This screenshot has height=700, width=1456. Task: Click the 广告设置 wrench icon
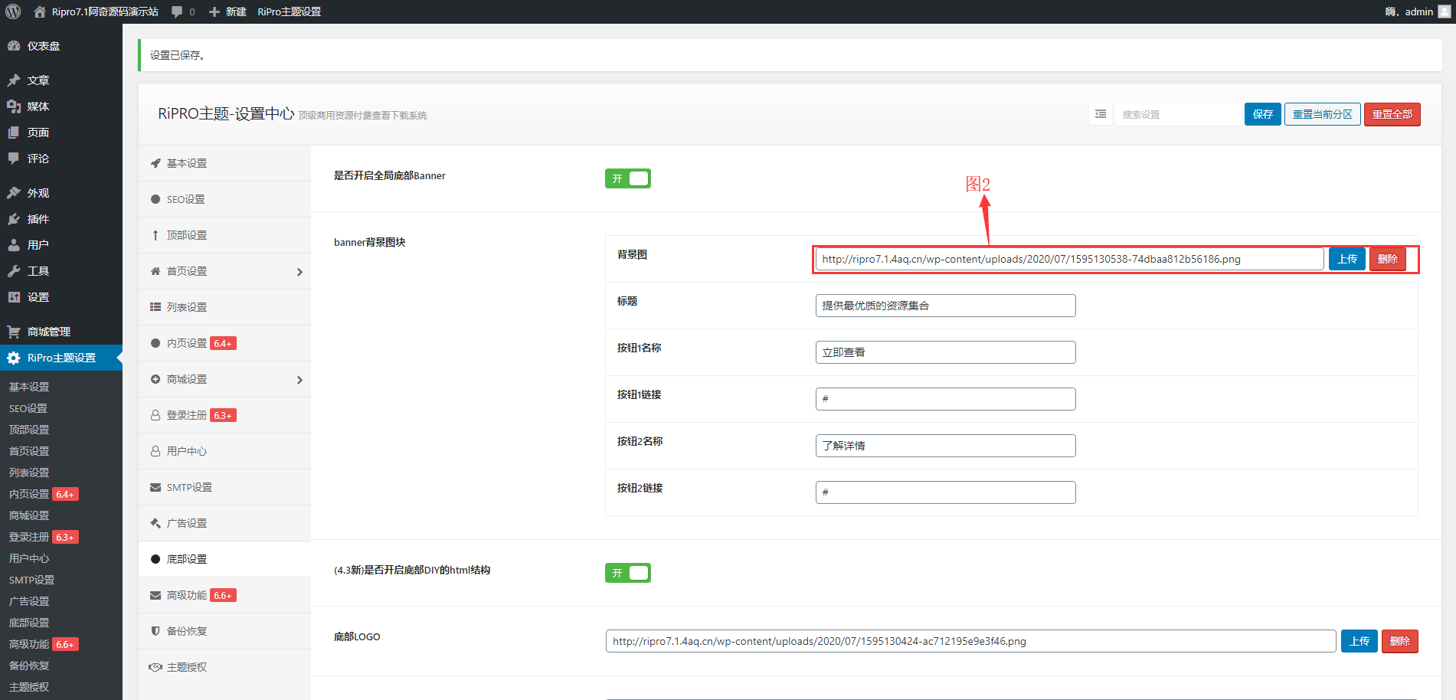pos(155,522)
